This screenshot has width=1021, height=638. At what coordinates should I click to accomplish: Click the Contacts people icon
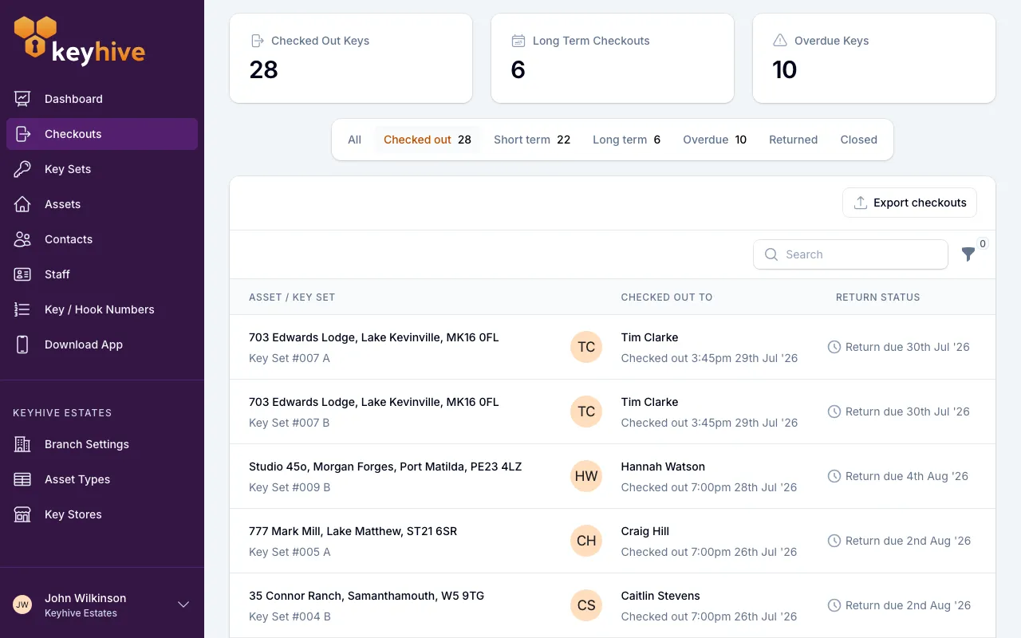coord(22,239)
